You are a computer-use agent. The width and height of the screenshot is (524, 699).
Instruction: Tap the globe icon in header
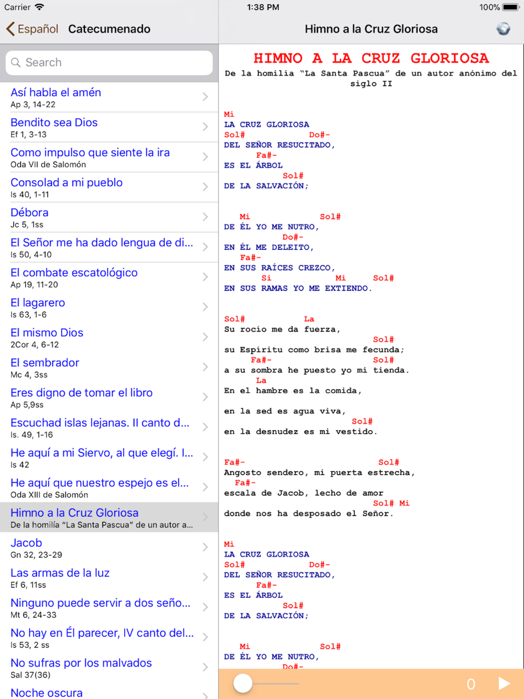[503, 29]
